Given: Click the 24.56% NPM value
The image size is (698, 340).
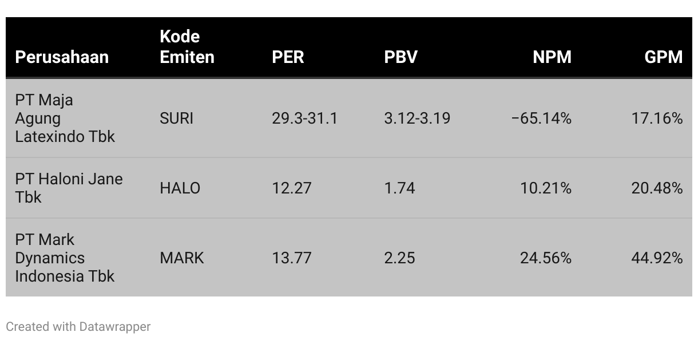Looking at the screenshot, I should [545, 258].
